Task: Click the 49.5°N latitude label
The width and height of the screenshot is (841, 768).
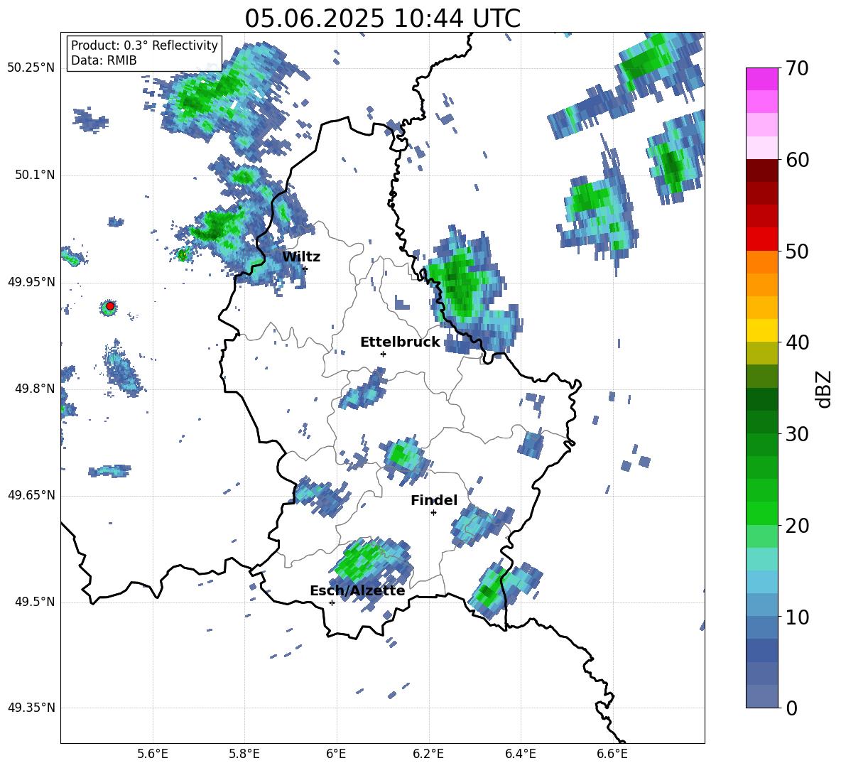Action: point(35,602)
